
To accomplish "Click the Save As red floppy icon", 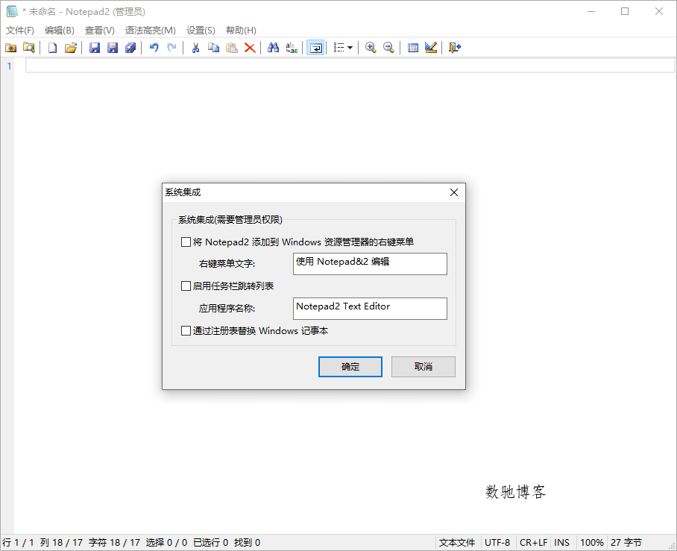I will point(113,48).
